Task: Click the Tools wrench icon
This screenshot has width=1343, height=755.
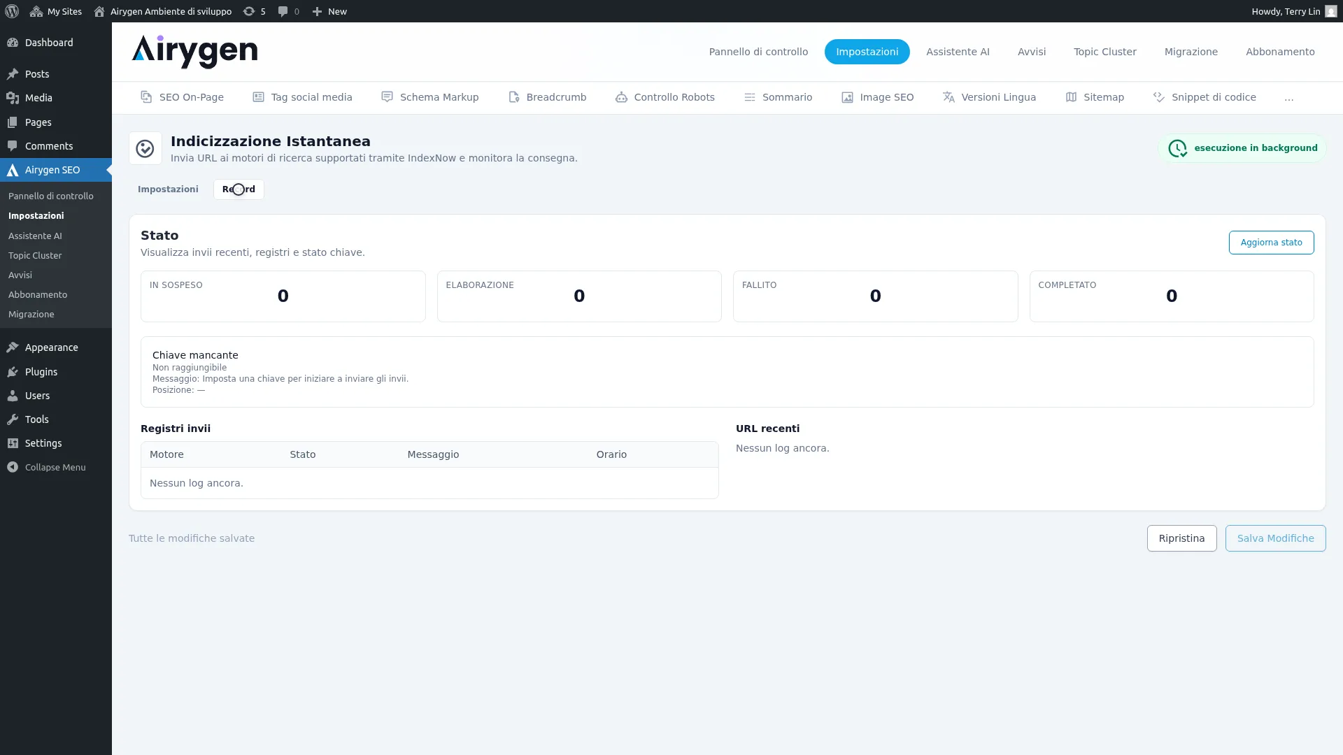Action: tap(13, 419)
